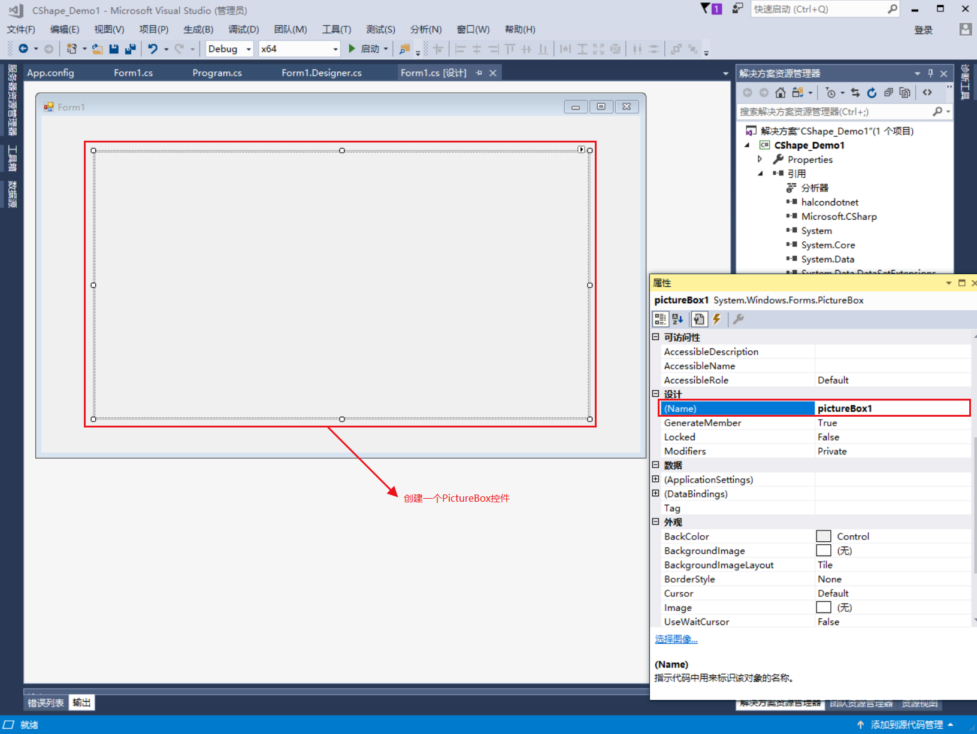Open the Debug configuration dropdown

click(x=249, y=49)
